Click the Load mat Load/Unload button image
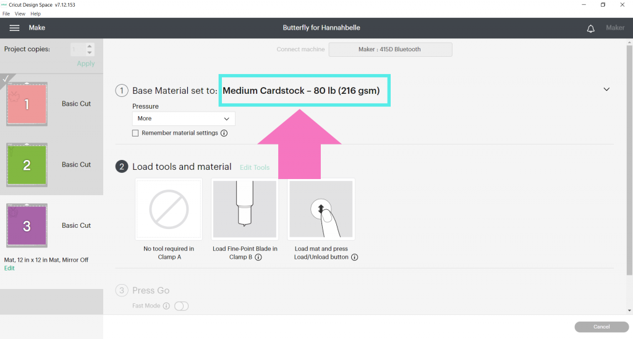The image size is (633, 339). tap(321, 209)
